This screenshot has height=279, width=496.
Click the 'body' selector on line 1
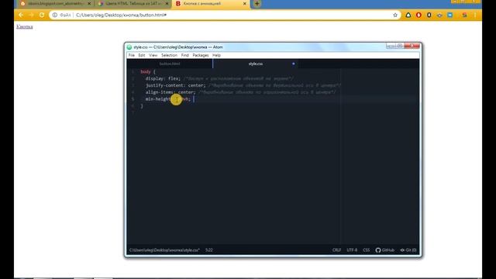pos(146,72)
